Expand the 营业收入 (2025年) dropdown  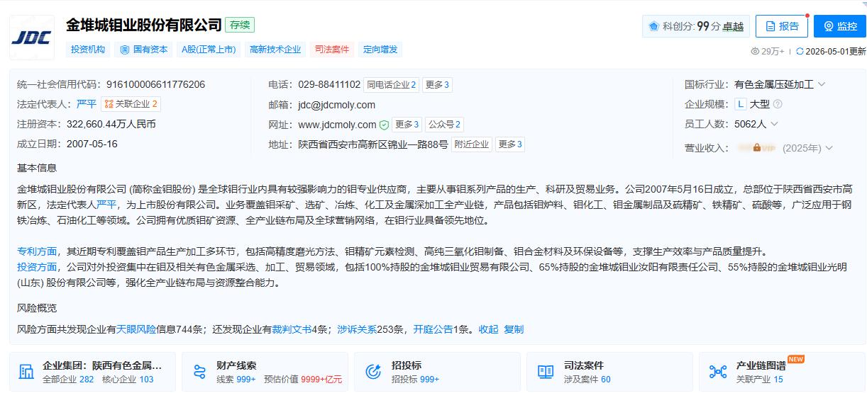click(x=829, y=148)
